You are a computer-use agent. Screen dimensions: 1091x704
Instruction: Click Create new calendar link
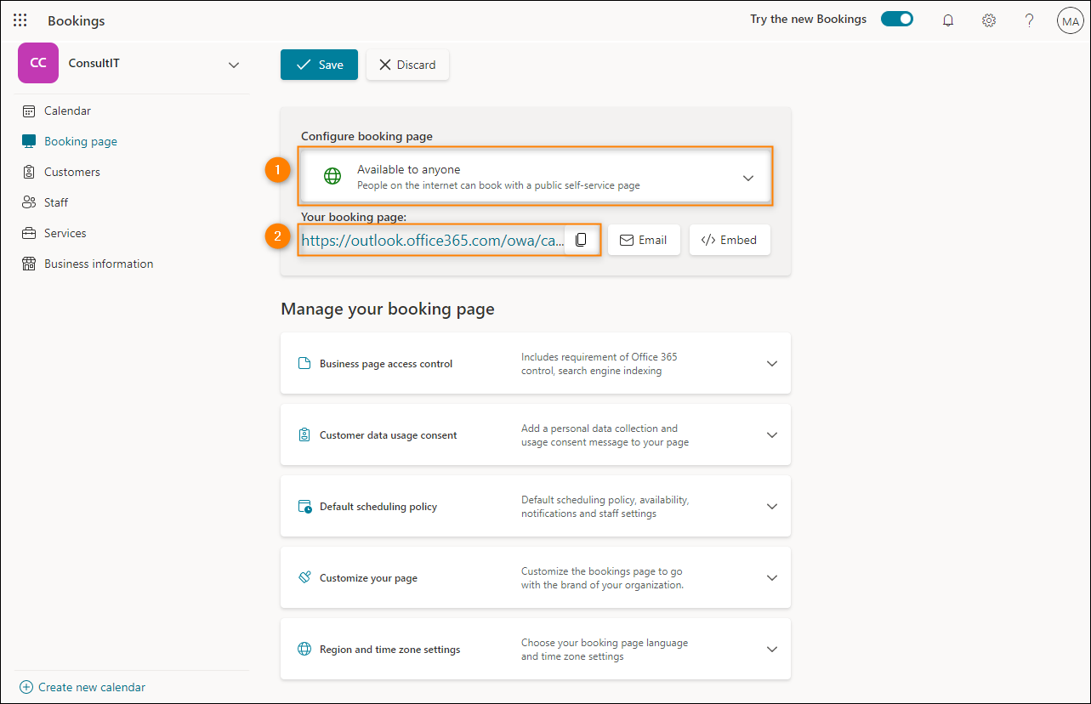tap(82, 687)
